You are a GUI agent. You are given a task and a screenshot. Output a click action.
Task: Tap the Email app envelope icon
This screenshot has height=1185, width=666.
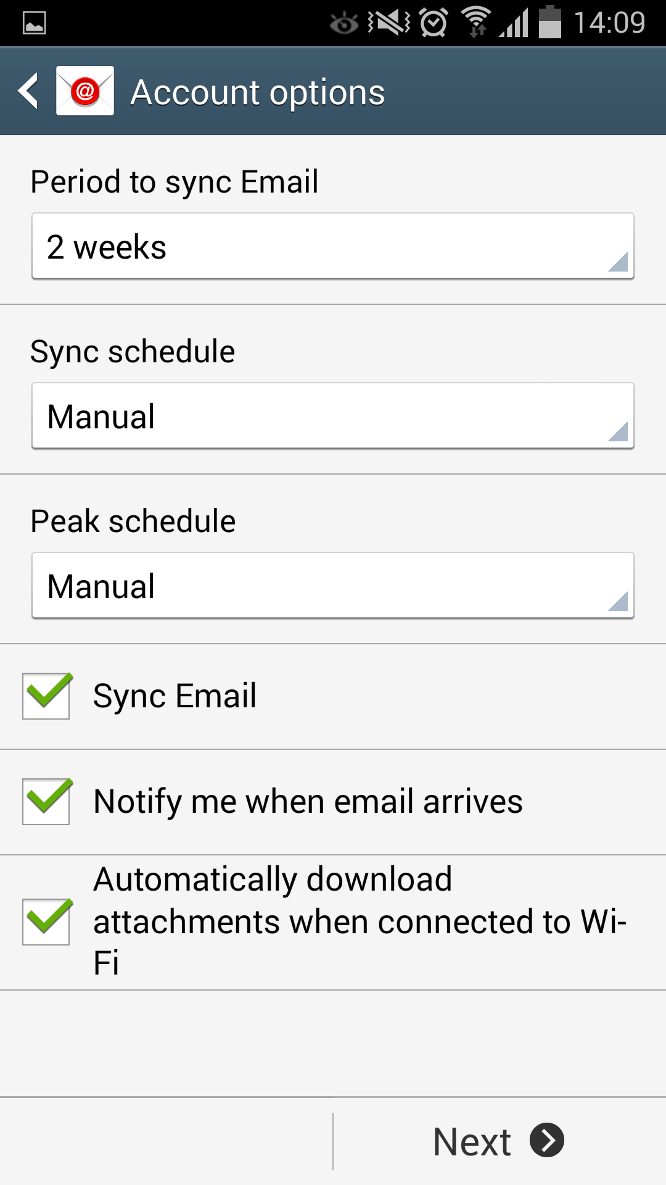pyautogui.click(x=85, y=91)
